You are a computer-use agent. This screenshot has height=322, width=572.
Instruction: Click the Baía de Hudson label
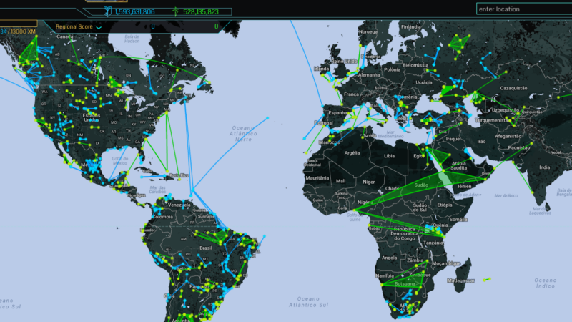(132, 39)
